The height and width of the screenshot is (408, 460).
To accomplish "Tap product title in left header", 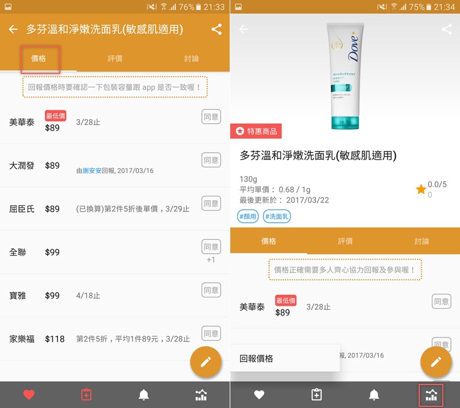I will coord(105,29).
